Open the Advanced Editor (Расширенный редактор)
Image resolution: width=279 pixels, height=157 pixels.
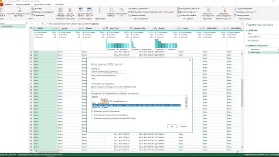click(x=42, y=12)
